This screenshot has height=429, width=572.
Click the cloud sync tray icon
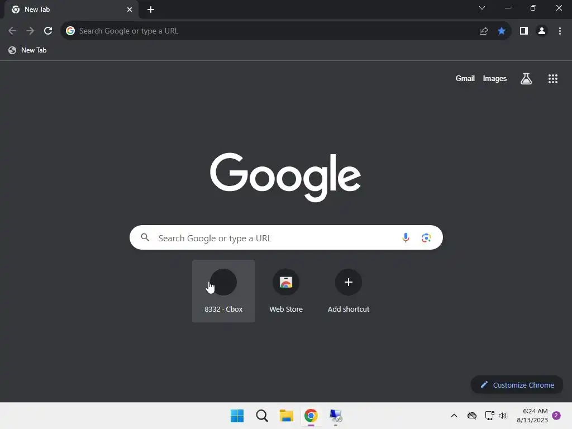472,416
